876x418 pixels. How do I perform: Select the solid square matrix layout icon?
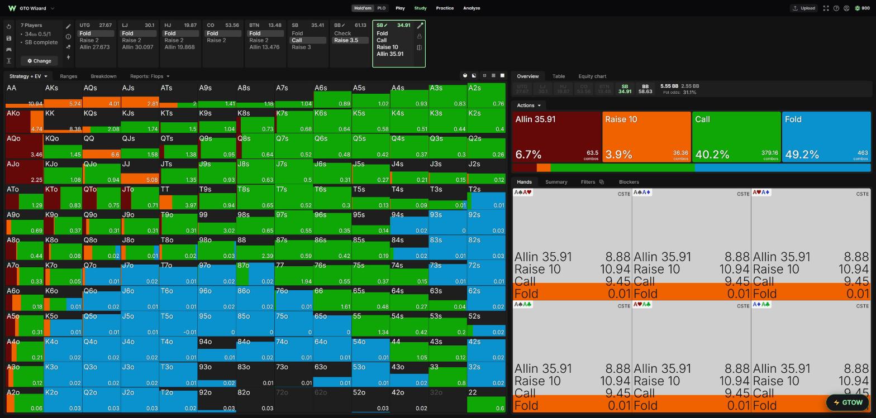coord(502,76)
